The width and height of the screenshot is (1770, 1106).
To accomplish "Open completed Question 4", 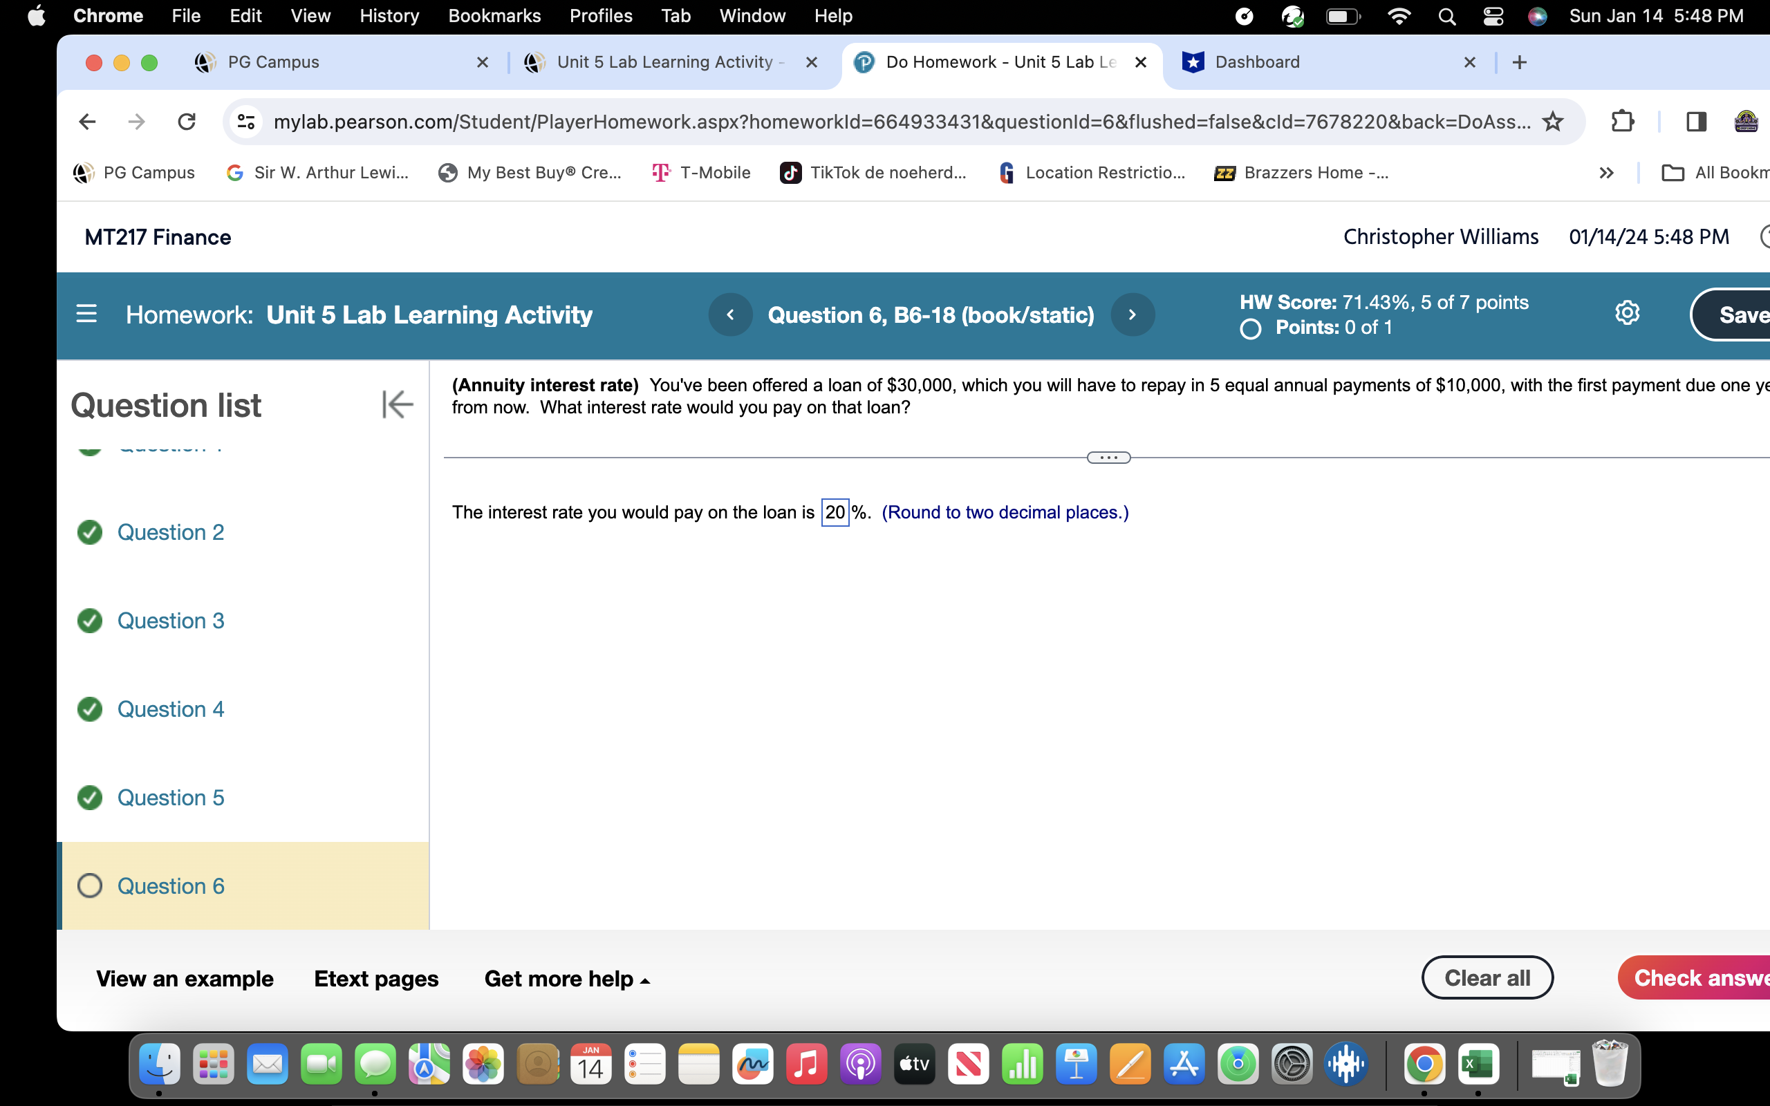I will (170, 709).
